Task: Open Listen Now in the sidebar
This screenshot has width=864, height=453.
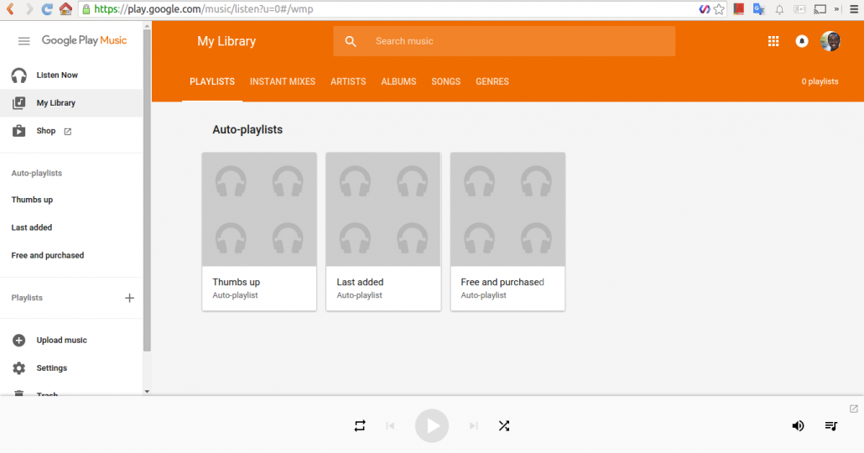Action: pos(57,75)
